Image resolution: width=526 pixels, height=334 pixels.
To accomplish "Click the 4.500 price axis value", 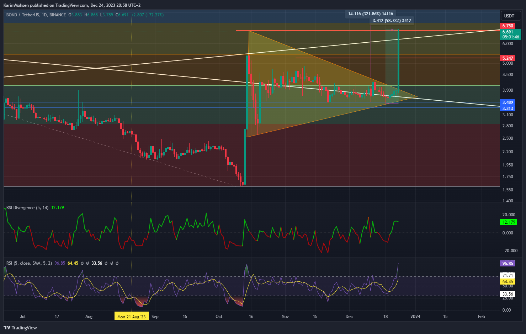I will pos(508,75).
